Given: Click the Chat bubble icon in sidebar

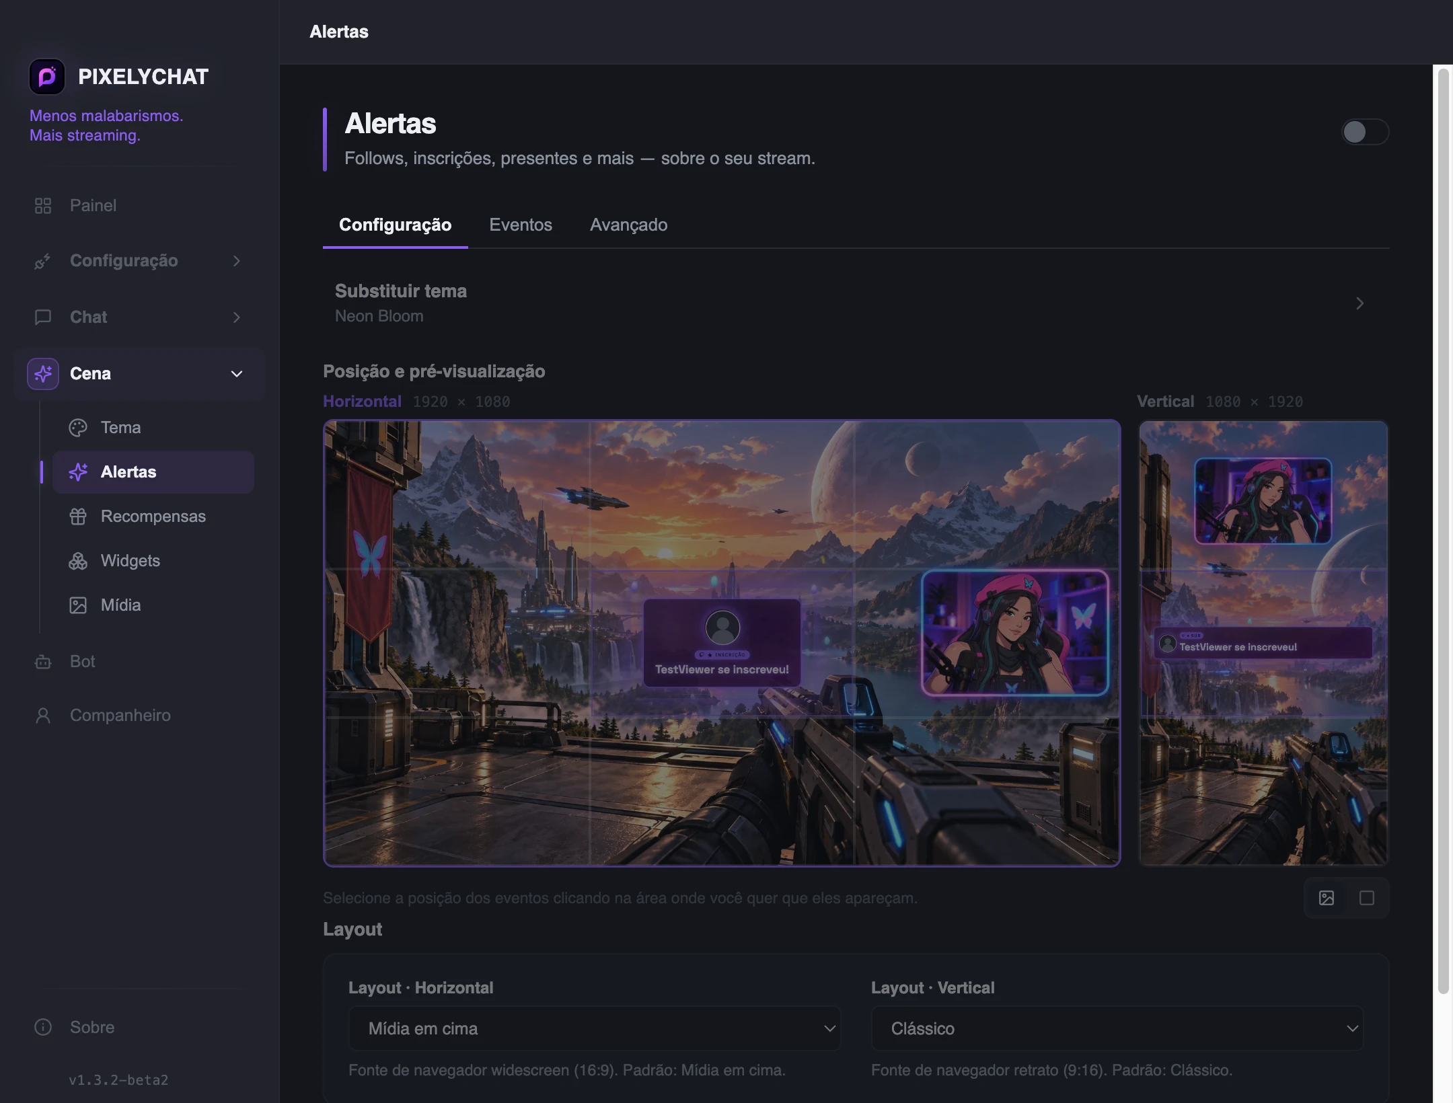Looking at the screenshot, I should pyautogui.click(x=43, y=317).
